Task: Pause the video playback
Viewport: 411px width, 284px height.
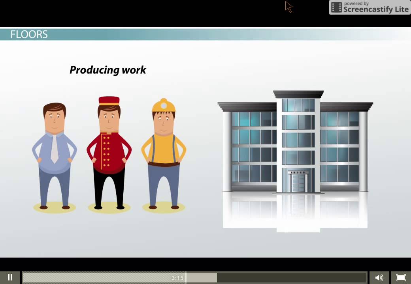Action: pos(10,277)
